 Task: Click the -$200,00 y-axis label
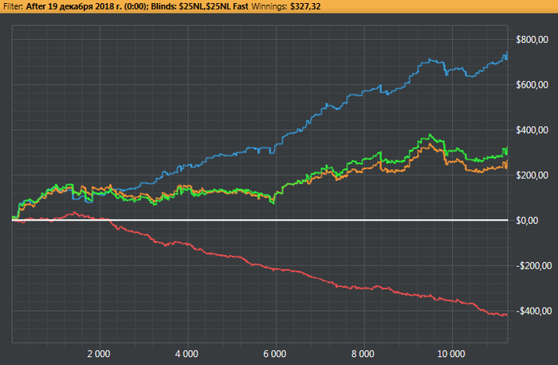pos(534,265)
